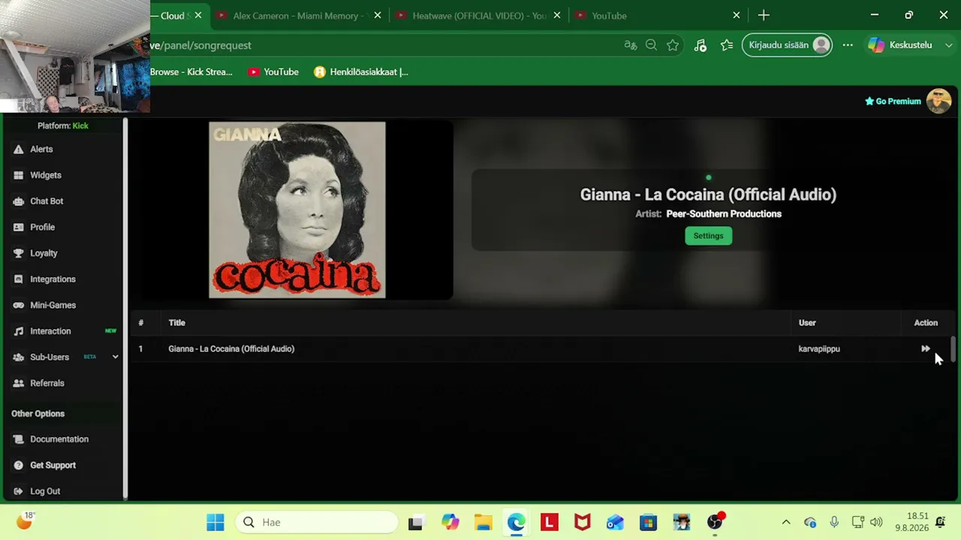Open Microsoft Edge on the taskbar

516,522
